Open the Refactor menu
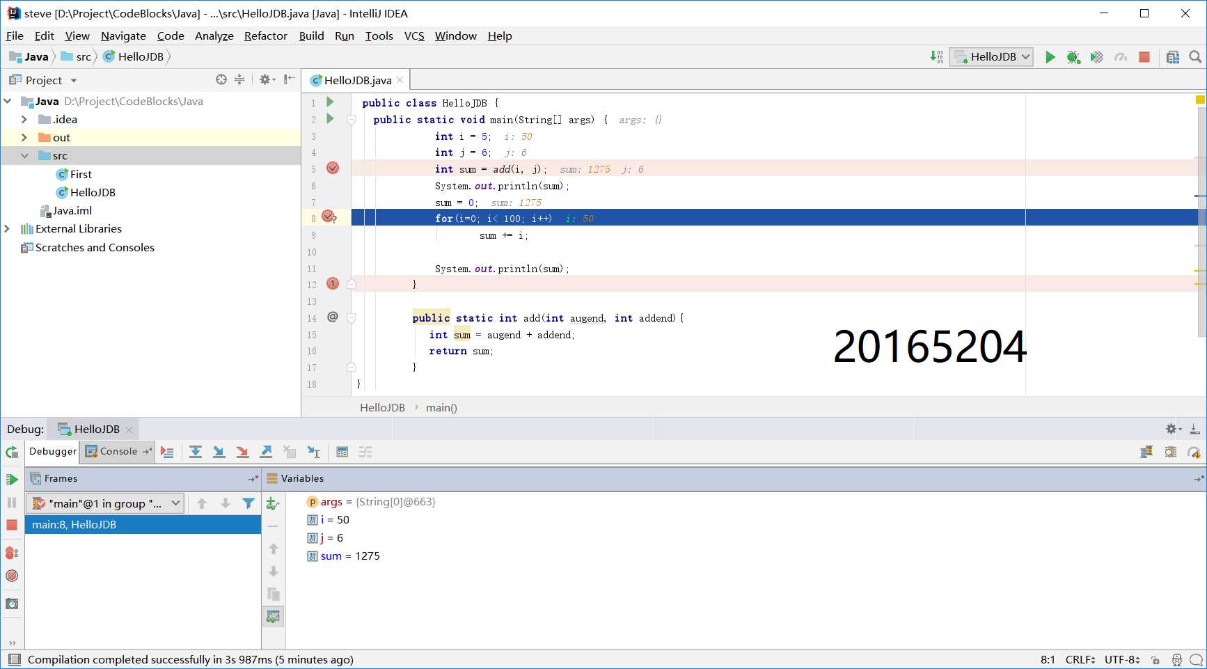The height and width of the screenshot is (669, 1207). [265, 36]
